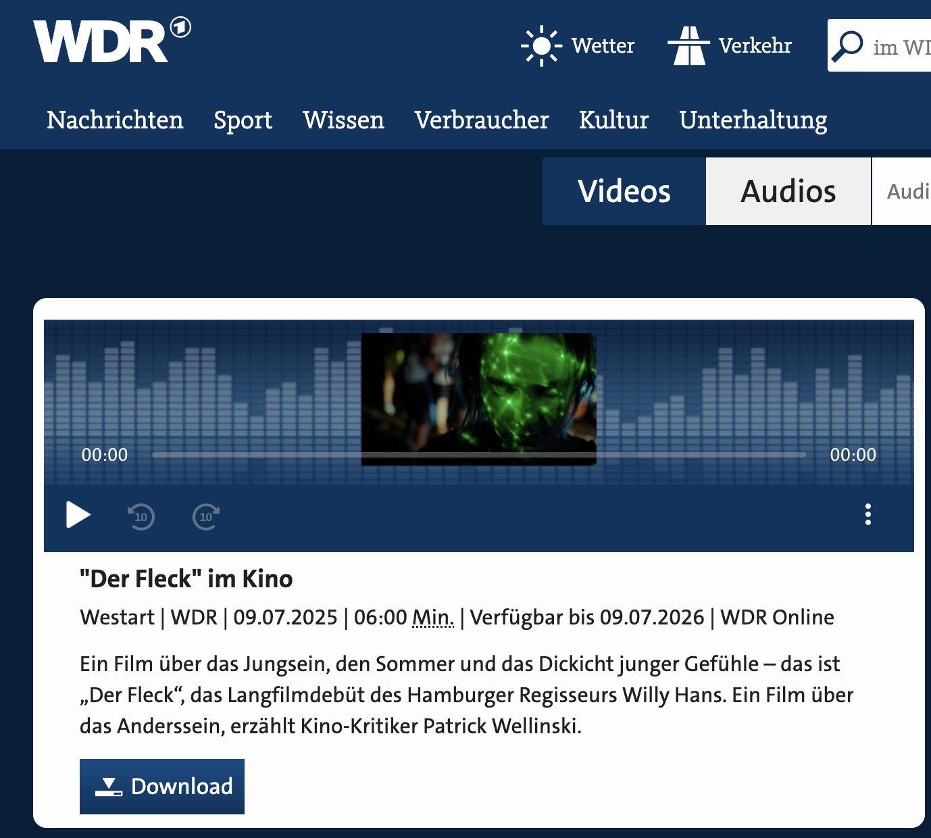Click the elapsed time 00:00 at left
This screenshot has height=838, width=931.
click(105, 455)
